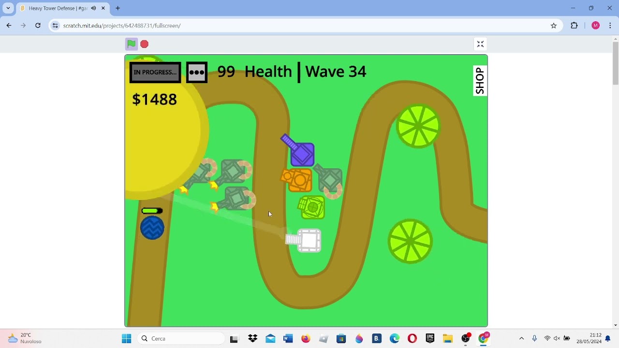
Task: Open the Wi-Fi network tray icon
Action: [547, 339]
